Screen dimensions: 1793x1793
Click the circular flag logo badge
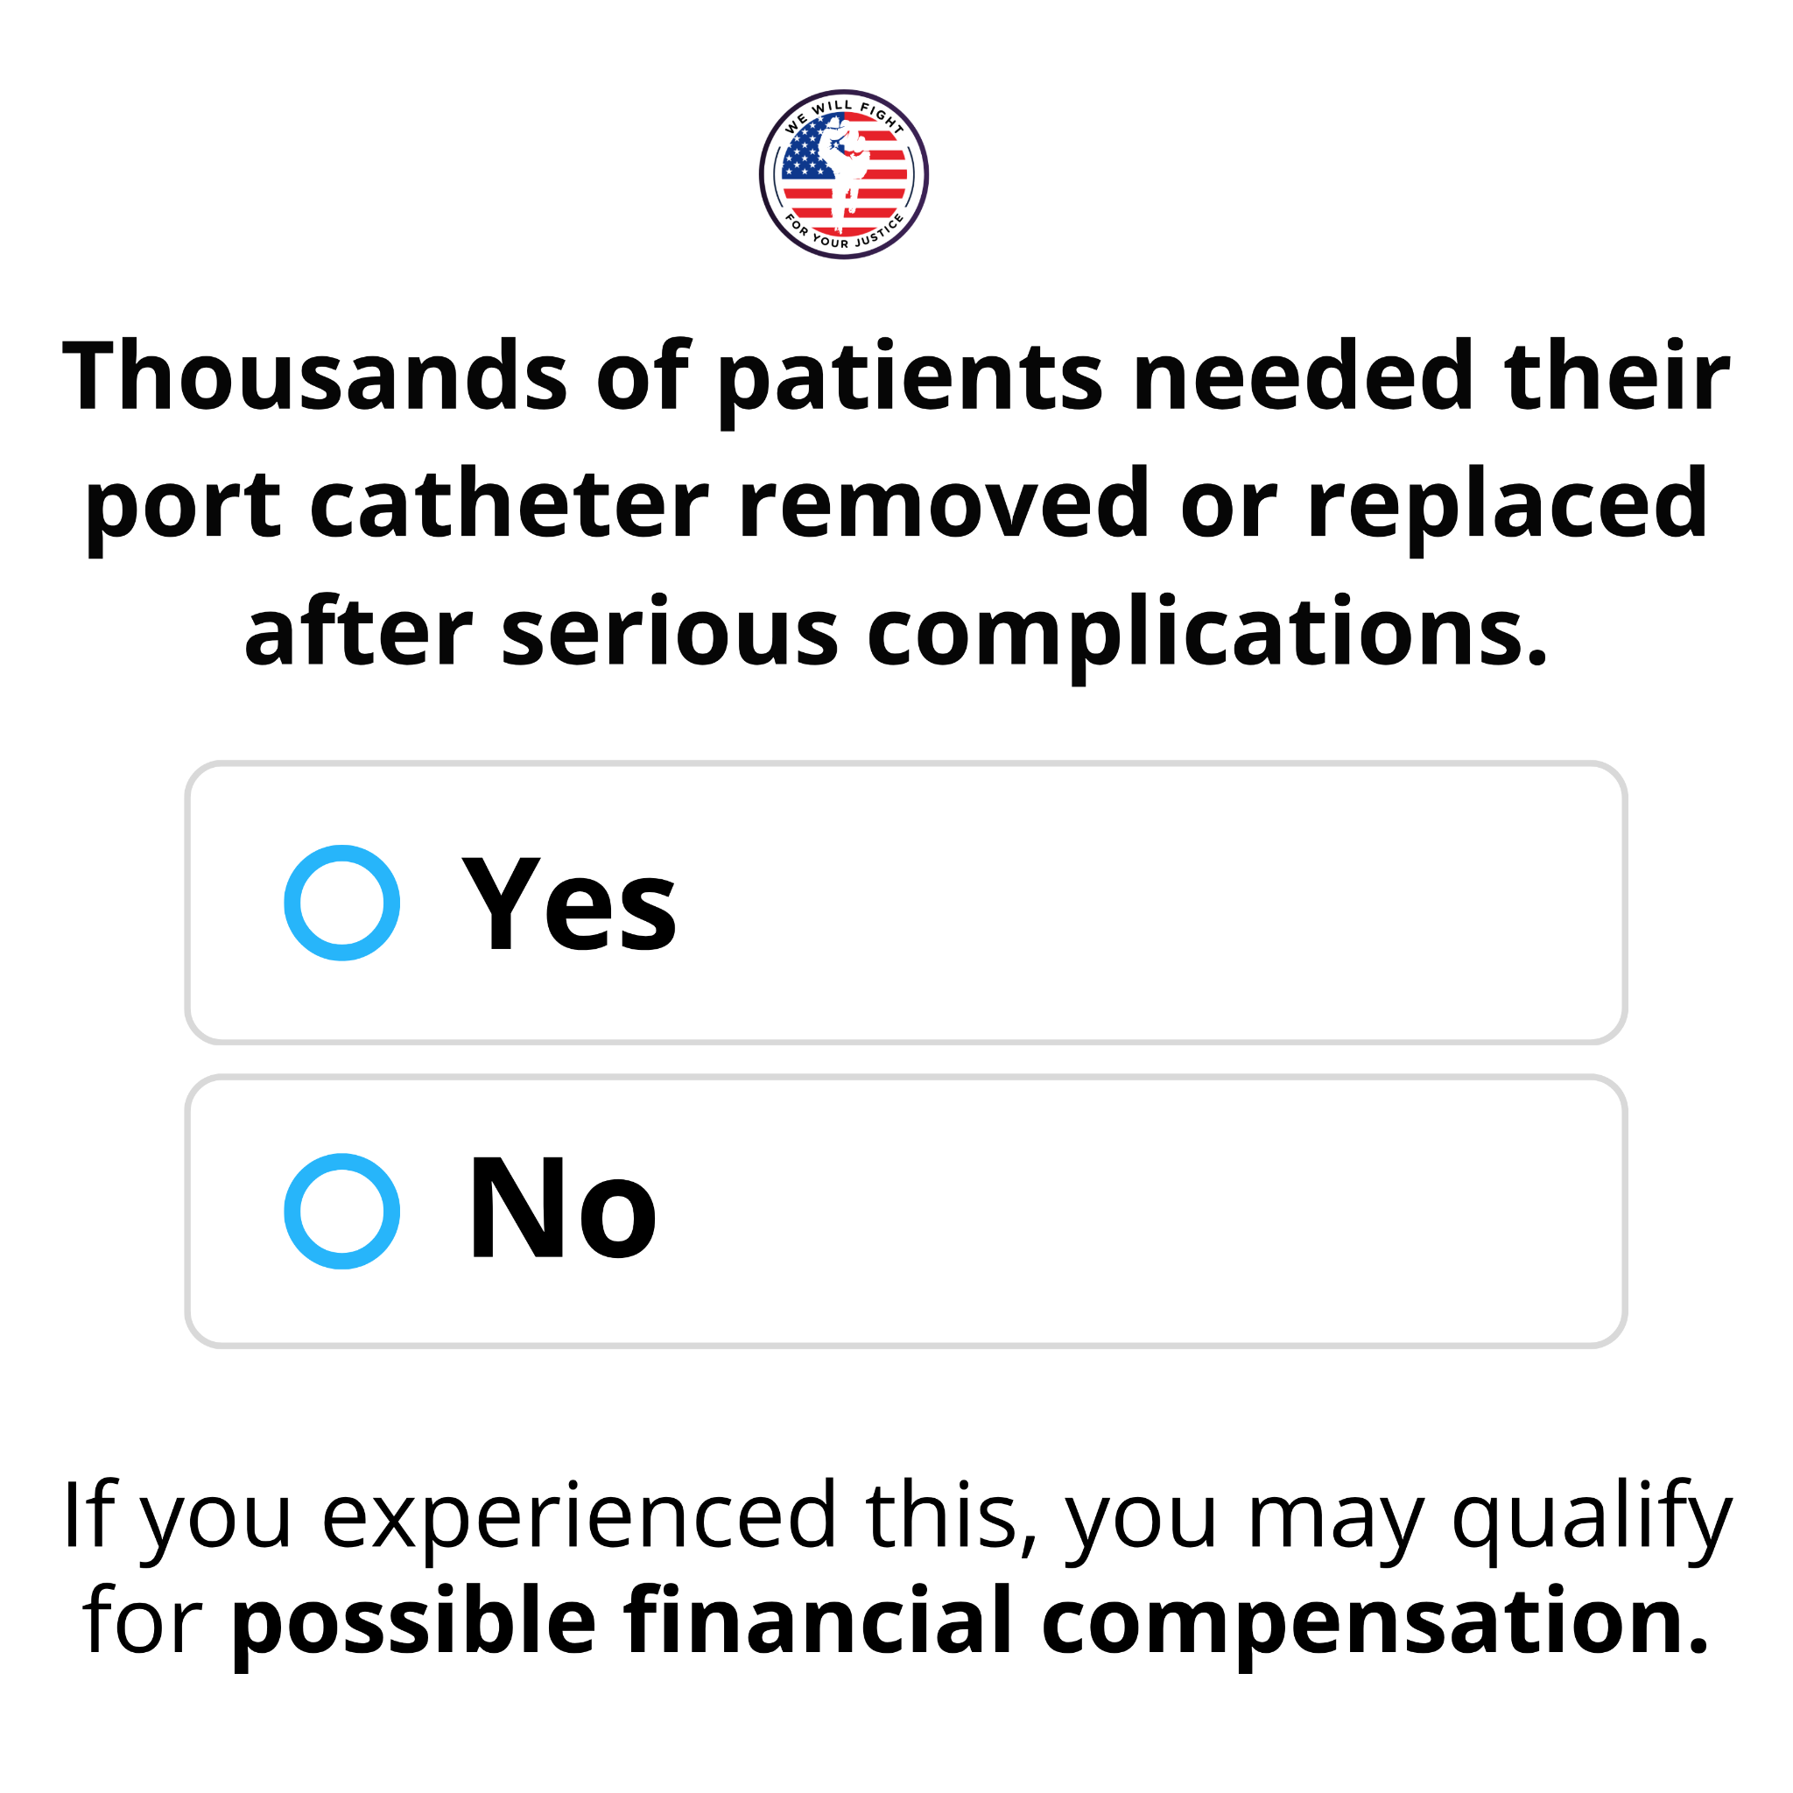844,173
